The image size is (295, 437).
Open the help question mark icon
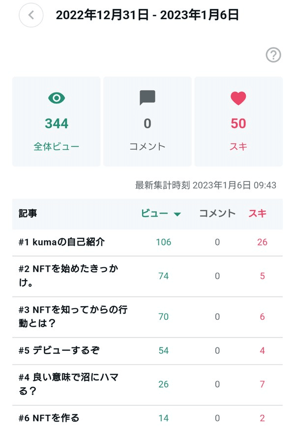click(273, 55)
